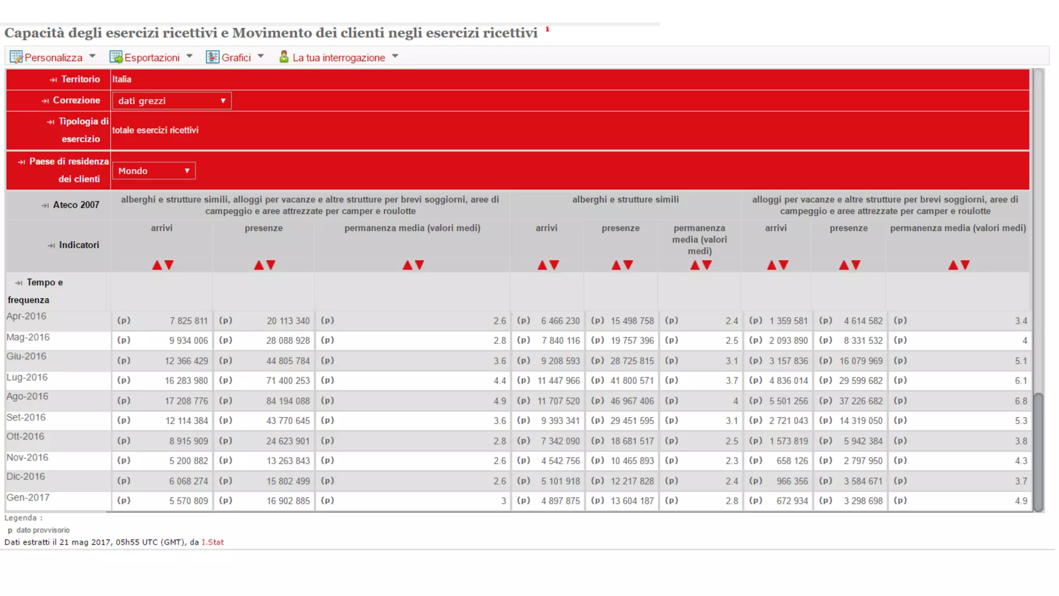Image resolution: width=1059 pixels, height=596 pixels.
Task: Open the Paese di residenza 'Mondo' dropdown
Action: point(154,171)
